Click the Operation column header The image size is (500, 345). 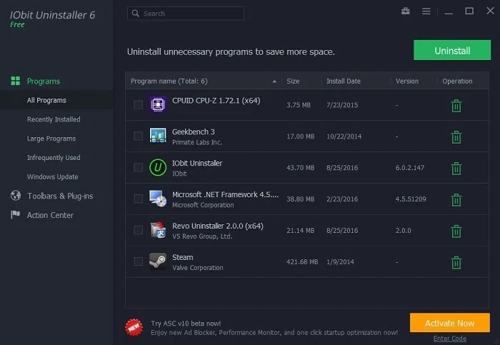(457, 81)
